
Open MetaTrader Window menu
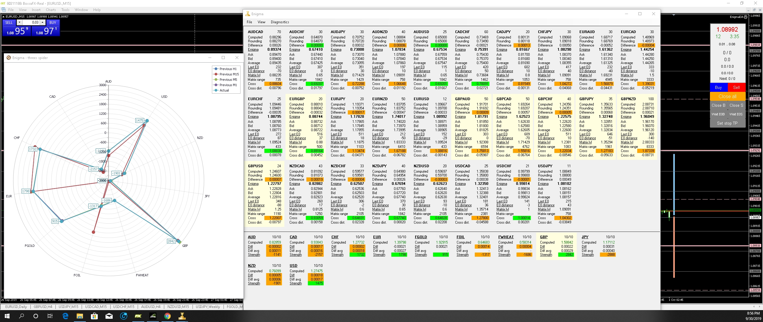tap(81, 10)
